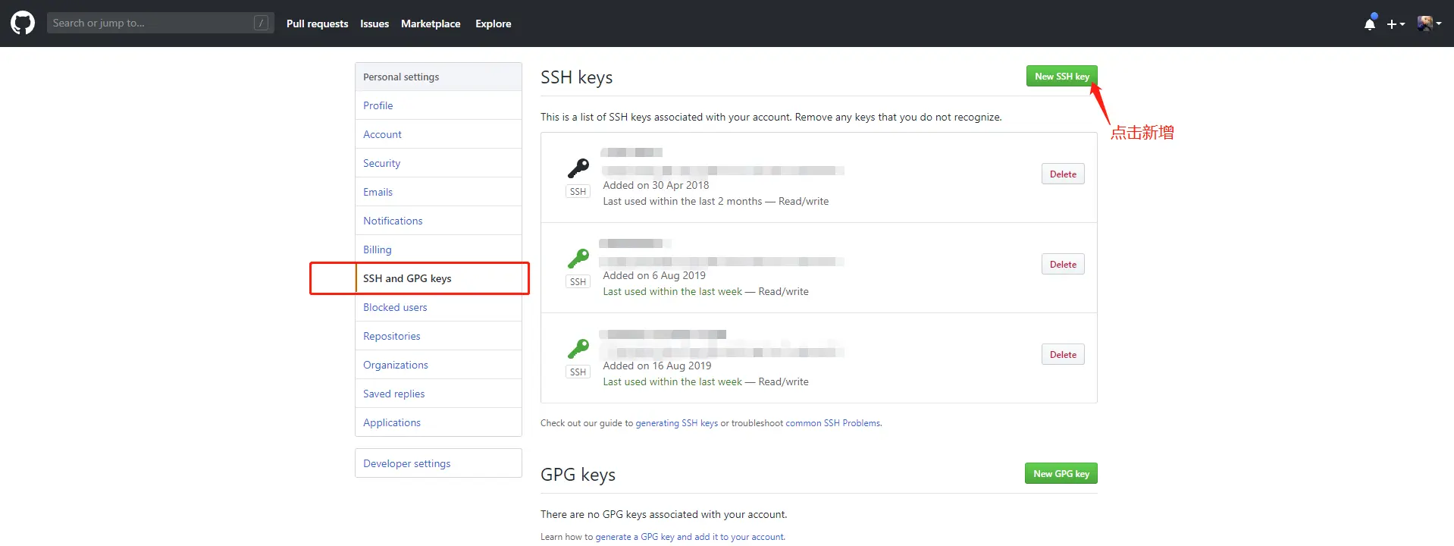Open the notifications bell
Screen dimensions: 1454x546
pyautogui.click(x=1370, y=24)
